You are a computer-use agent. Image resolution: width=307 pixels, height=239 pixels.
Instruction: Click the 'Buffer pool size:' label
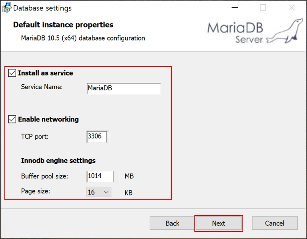pos(44,176)
